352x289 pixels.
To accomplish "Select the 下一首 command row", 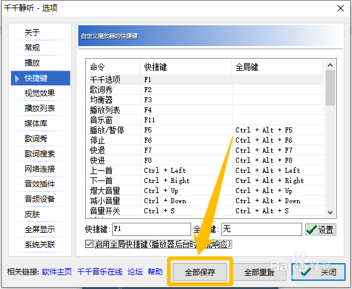I will (205, 180).
